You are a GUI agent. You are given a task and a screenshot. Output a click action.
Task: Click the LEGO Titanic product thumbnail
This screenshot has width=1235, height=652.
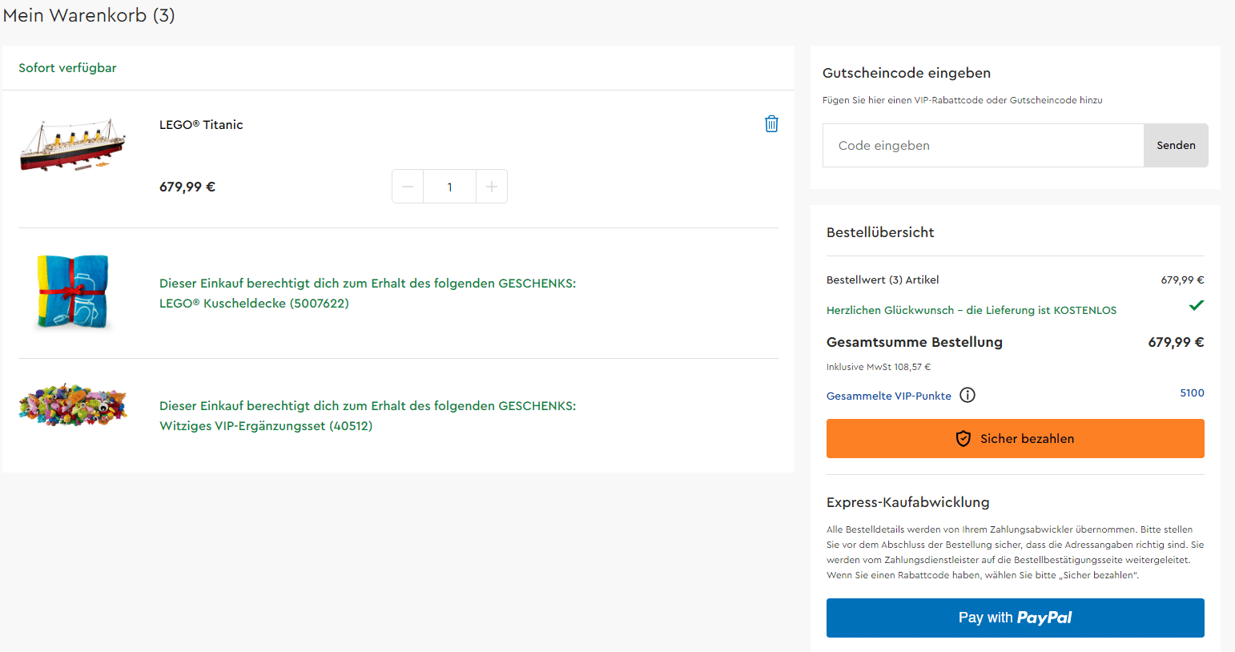tap(73, 145)
